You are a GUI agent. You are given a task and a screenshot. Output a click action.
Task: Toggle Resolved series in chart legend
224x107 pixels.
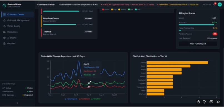coord(96,99)
